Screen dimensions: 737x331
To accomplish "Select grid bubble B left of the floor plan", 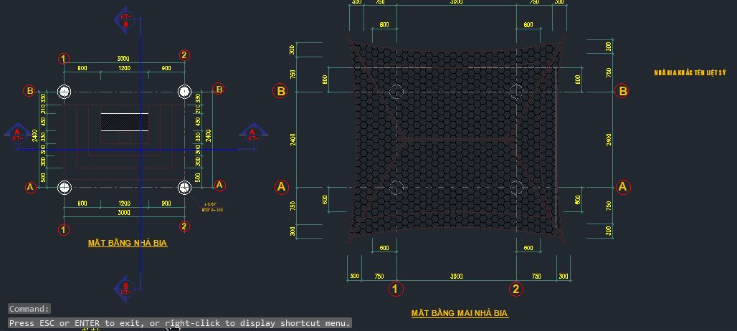I will coord(29,90).
